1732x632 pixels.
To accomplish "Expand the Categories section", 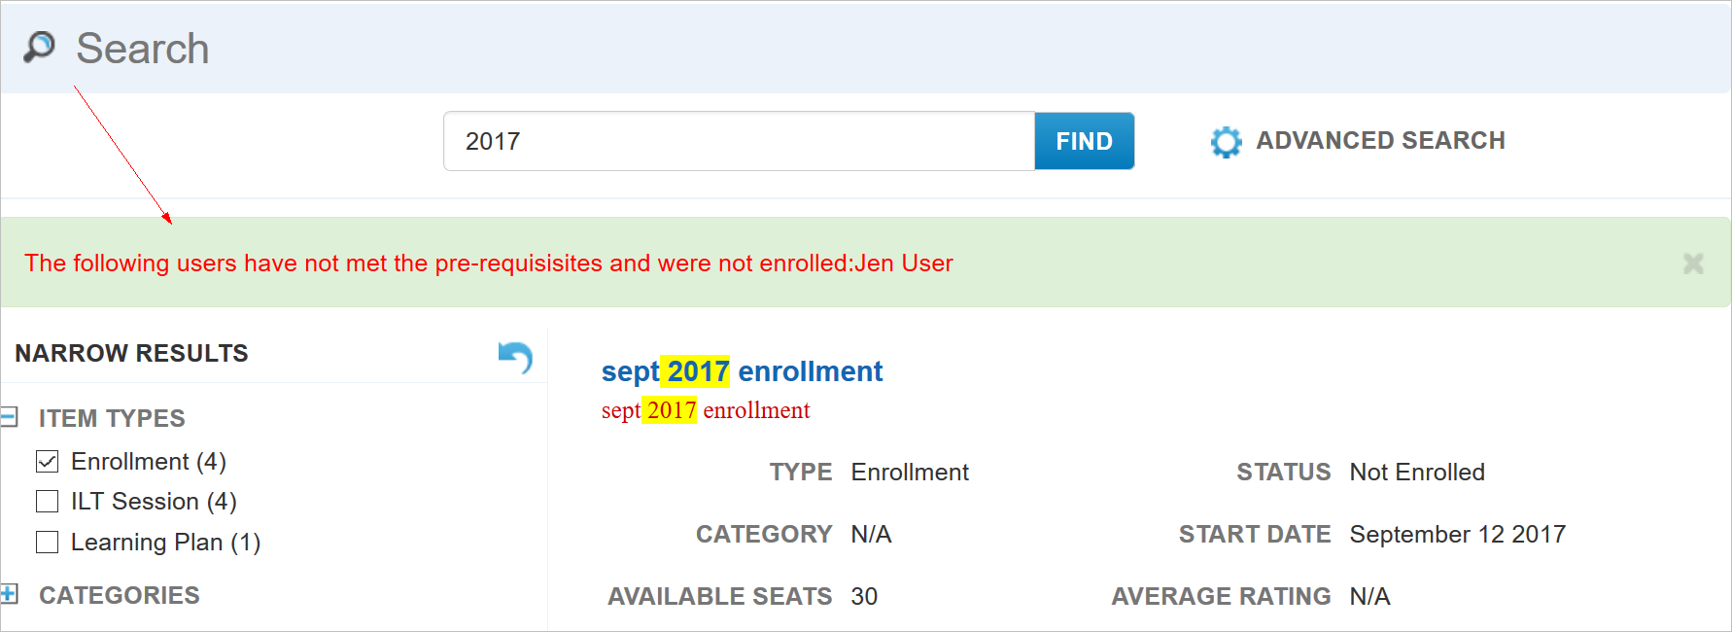I will point(9,594).
